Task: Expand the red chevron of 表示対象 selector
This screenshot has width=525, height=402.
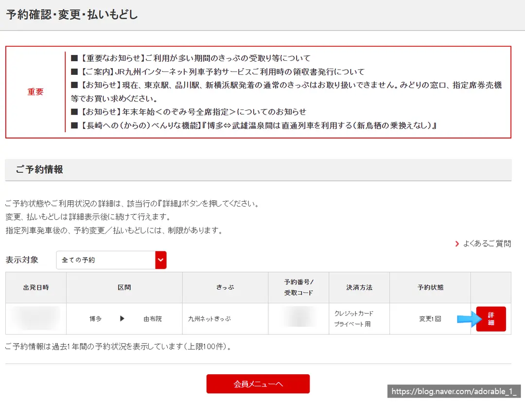Action: [161, 260]
